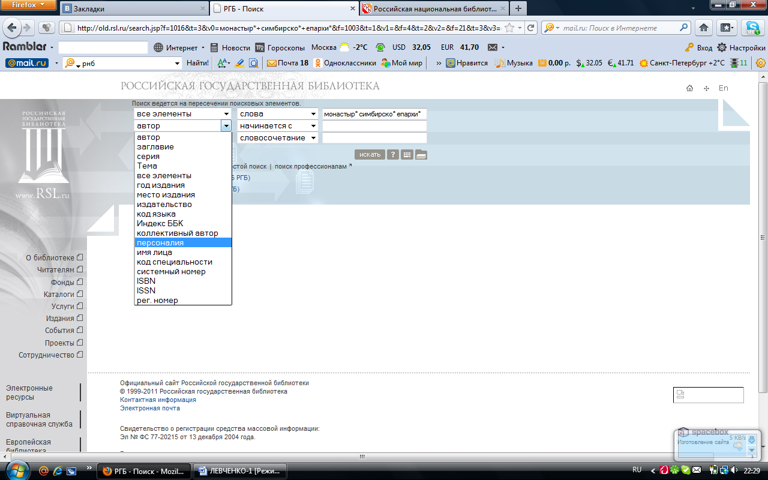768x480 pixels.
Task: Click the Skype icon in toolbar
Action: coord(752,28)
